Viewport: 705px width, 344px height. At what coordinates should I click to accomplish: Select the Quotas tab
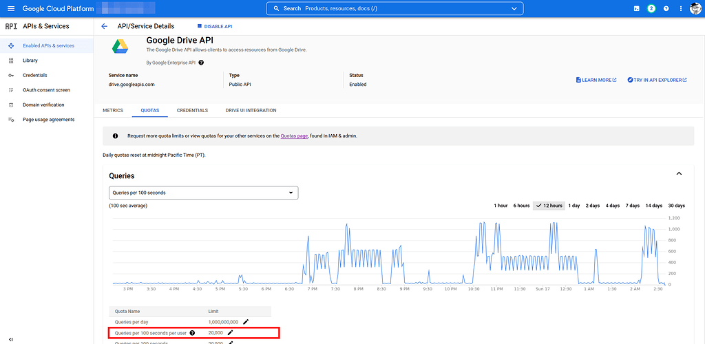(x=149, y=111)
